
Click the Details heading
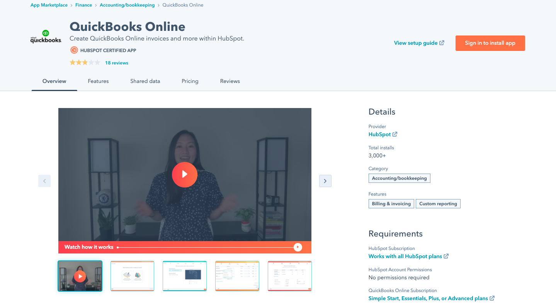pos(382,112)
